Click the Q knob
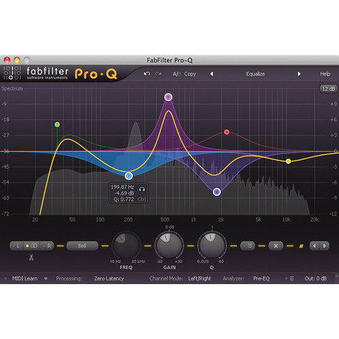The image size is (339, 339). click(212, 245)
